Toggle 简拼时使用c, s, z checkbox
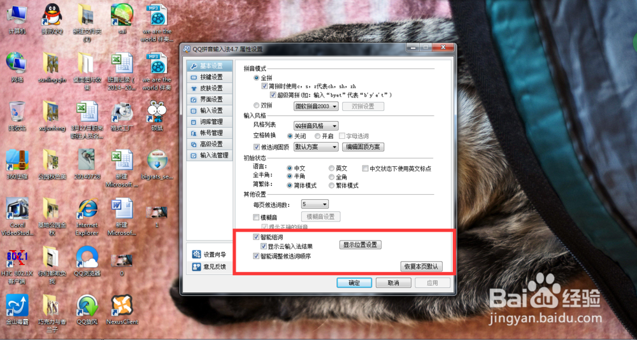The width and height of the screenshot is (637, 340). tap(264, 86)
